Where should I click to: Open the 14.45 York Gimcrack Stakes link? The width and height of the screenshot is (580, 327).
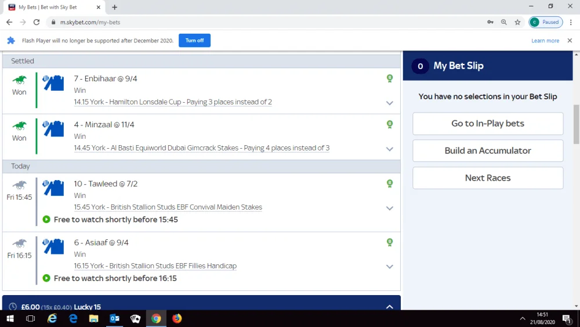(x=202, y=148)
